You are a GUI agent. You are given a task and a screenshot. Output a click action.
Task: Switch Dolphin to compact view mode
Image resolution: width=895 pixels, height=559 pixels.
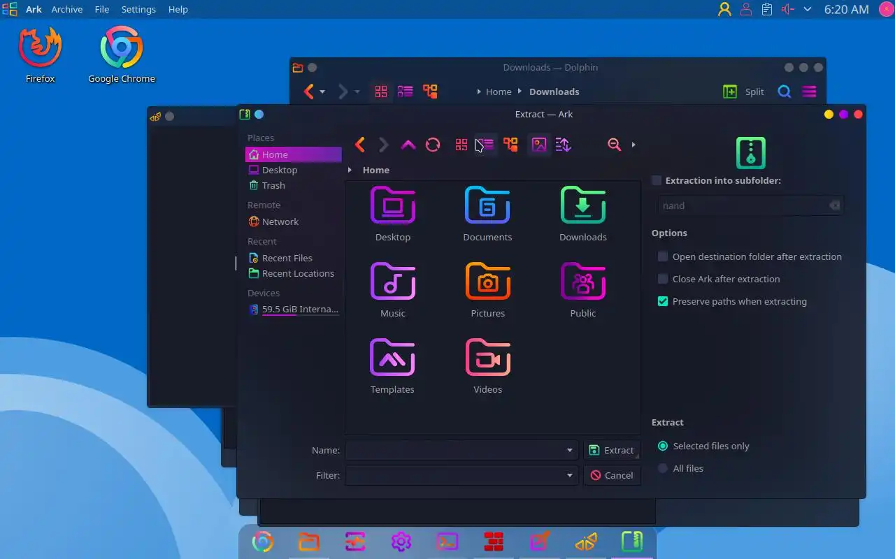pos(406,92)
